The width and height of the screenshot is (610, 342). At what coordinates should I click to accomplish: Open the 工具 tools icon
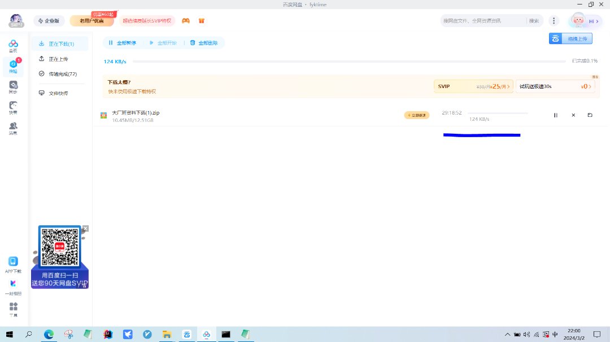[13, 309]
